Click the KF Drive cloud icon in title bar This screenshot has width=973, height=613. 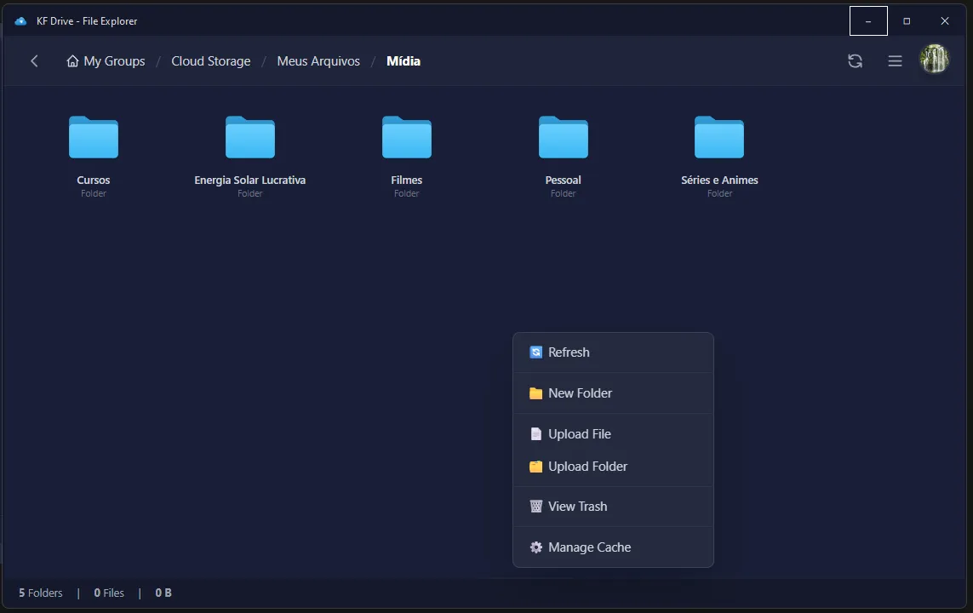click(21, 21)
